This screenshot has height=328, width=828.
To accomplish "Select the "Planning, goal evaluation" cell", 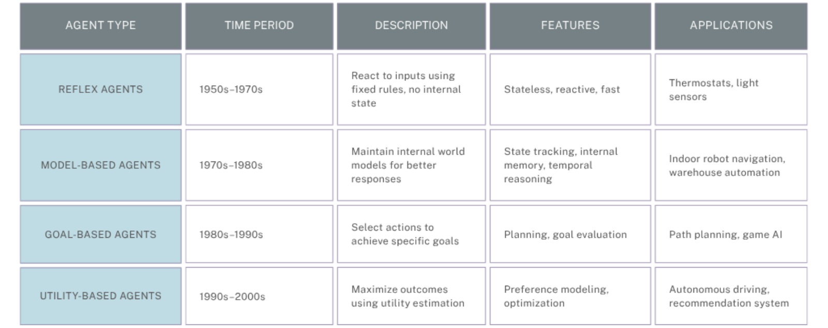I will pos(565,235).
